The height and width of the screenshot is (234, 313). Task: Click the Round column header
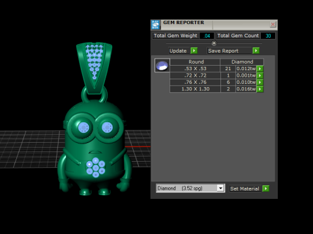click(195, 62)
